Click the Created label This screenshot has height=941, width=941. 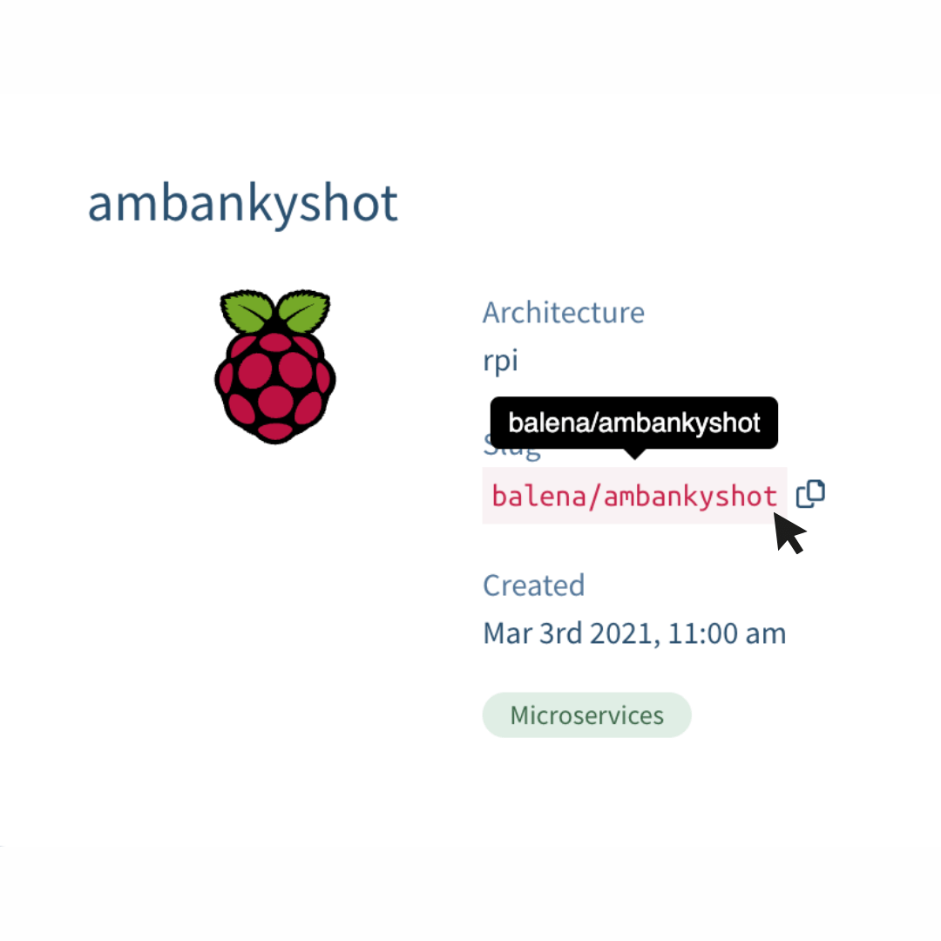(533, 586)
